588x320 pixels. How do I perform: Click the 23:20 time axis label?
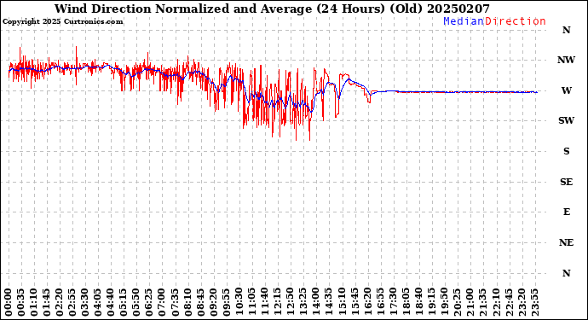pyautogui.click(x=522, y=303)
